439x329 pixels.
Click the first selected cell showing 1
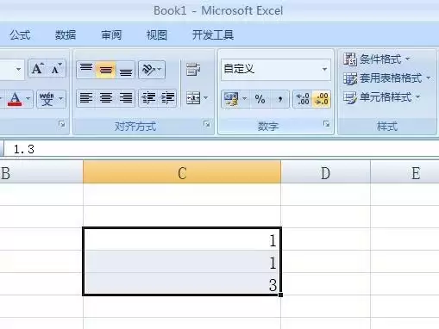pos(182,239)
